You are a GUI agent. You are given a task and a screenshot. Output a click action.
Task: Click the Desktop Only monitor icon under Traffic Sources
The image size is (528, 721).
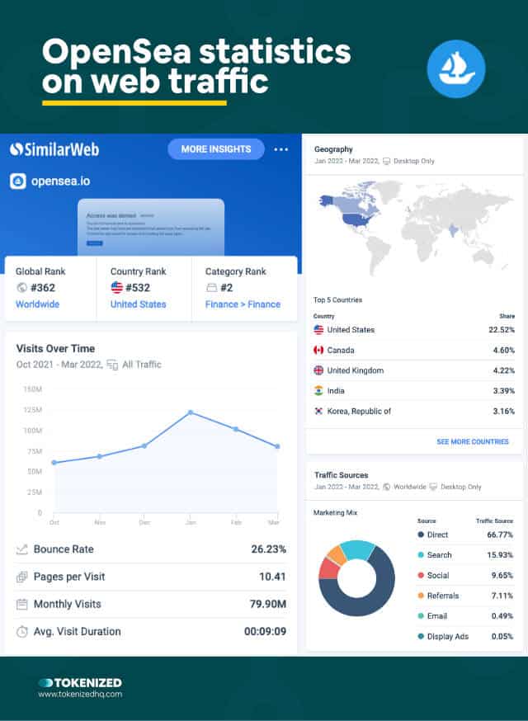(433, 487)
